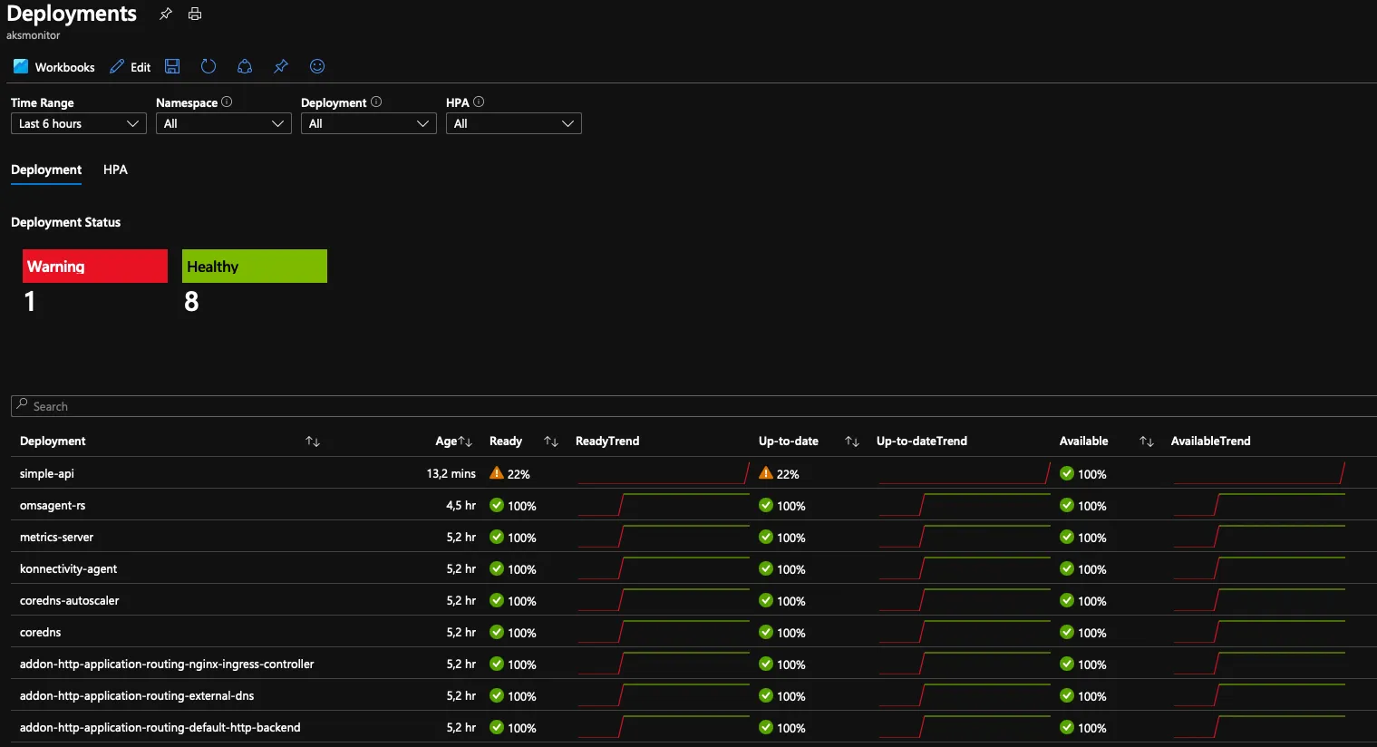Open the Deployment filter dropdown
This screenshot has width=1377, height=747.
coord(369,123)
